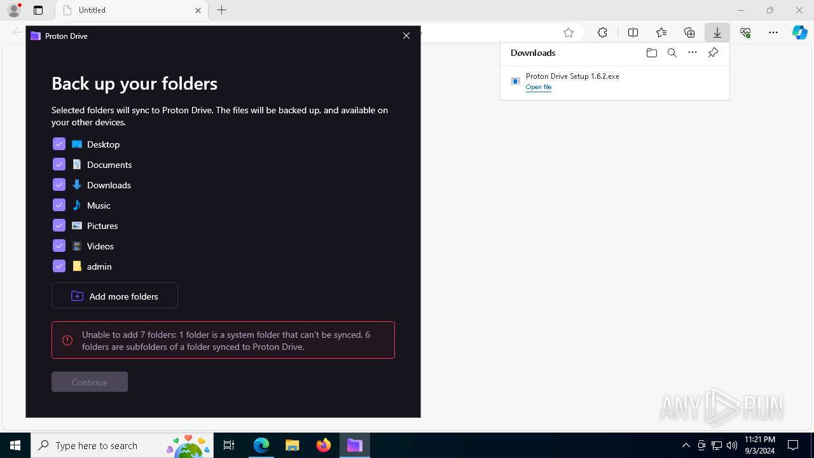This screenshot has height=458, width=814.
Task: Add page to favorites star icon
Action: [569, 32]
